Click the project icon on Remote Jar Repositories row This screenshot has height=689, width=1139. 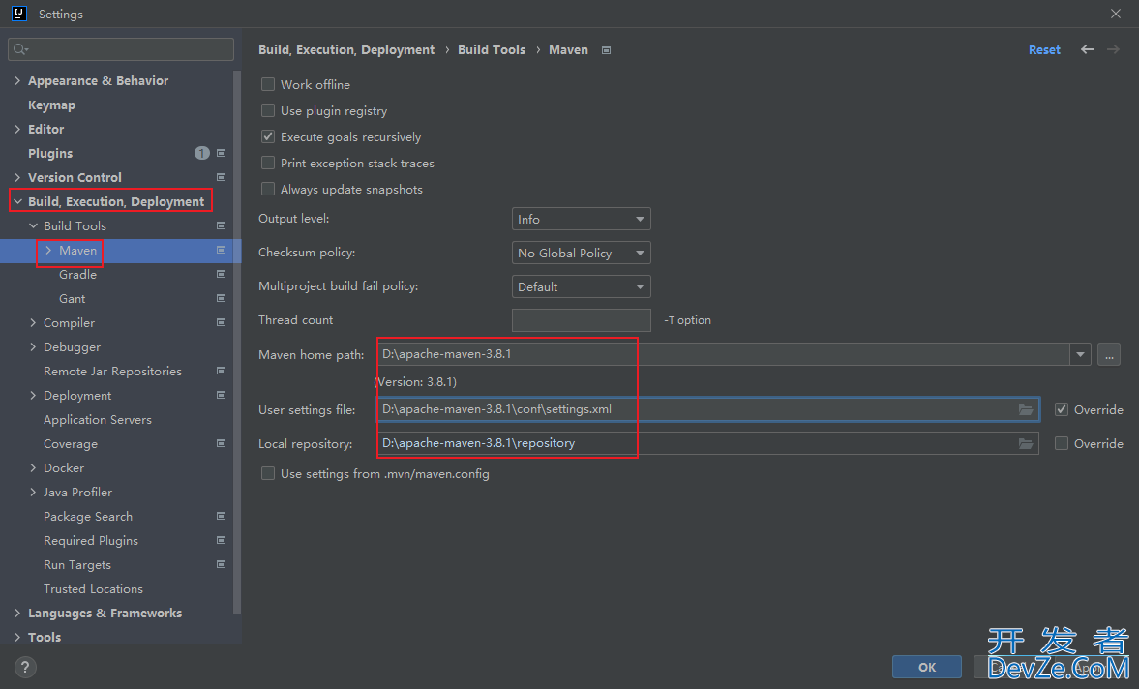221,371
